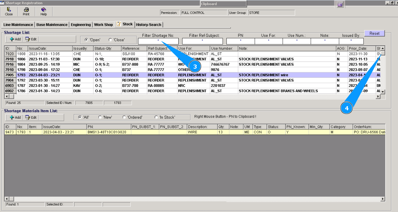Click the Print printer icon
Viewport: 398px width, 212px height.
tap(26, 10)
